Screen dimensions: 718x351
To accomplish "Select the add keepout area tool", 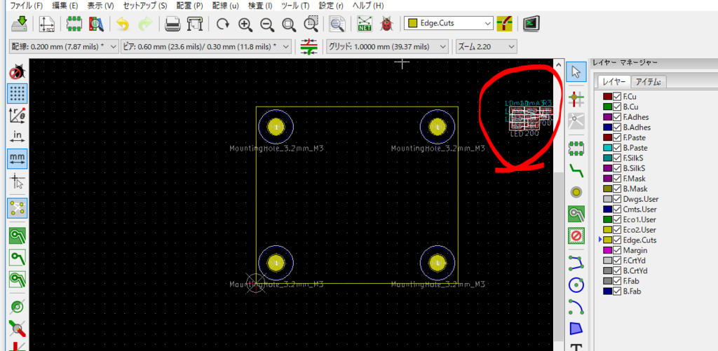I will (x=576, y=235).
